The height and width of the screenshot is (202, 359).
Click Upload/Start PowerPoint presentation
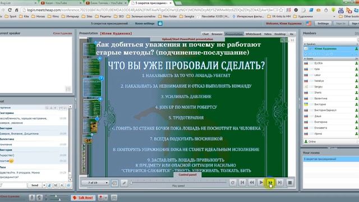click(187, 39)
